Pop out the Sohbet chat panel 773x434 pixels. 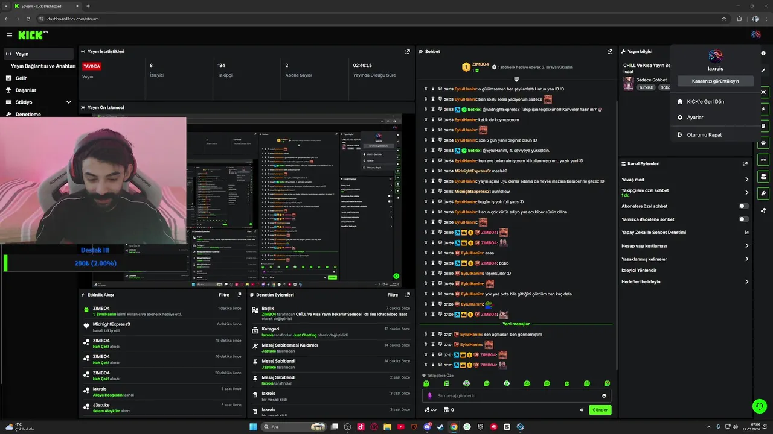(x=610, y=52)
